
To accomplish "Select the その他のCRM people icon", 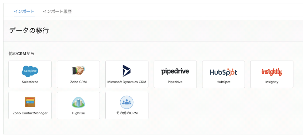I will click(127, 102).
